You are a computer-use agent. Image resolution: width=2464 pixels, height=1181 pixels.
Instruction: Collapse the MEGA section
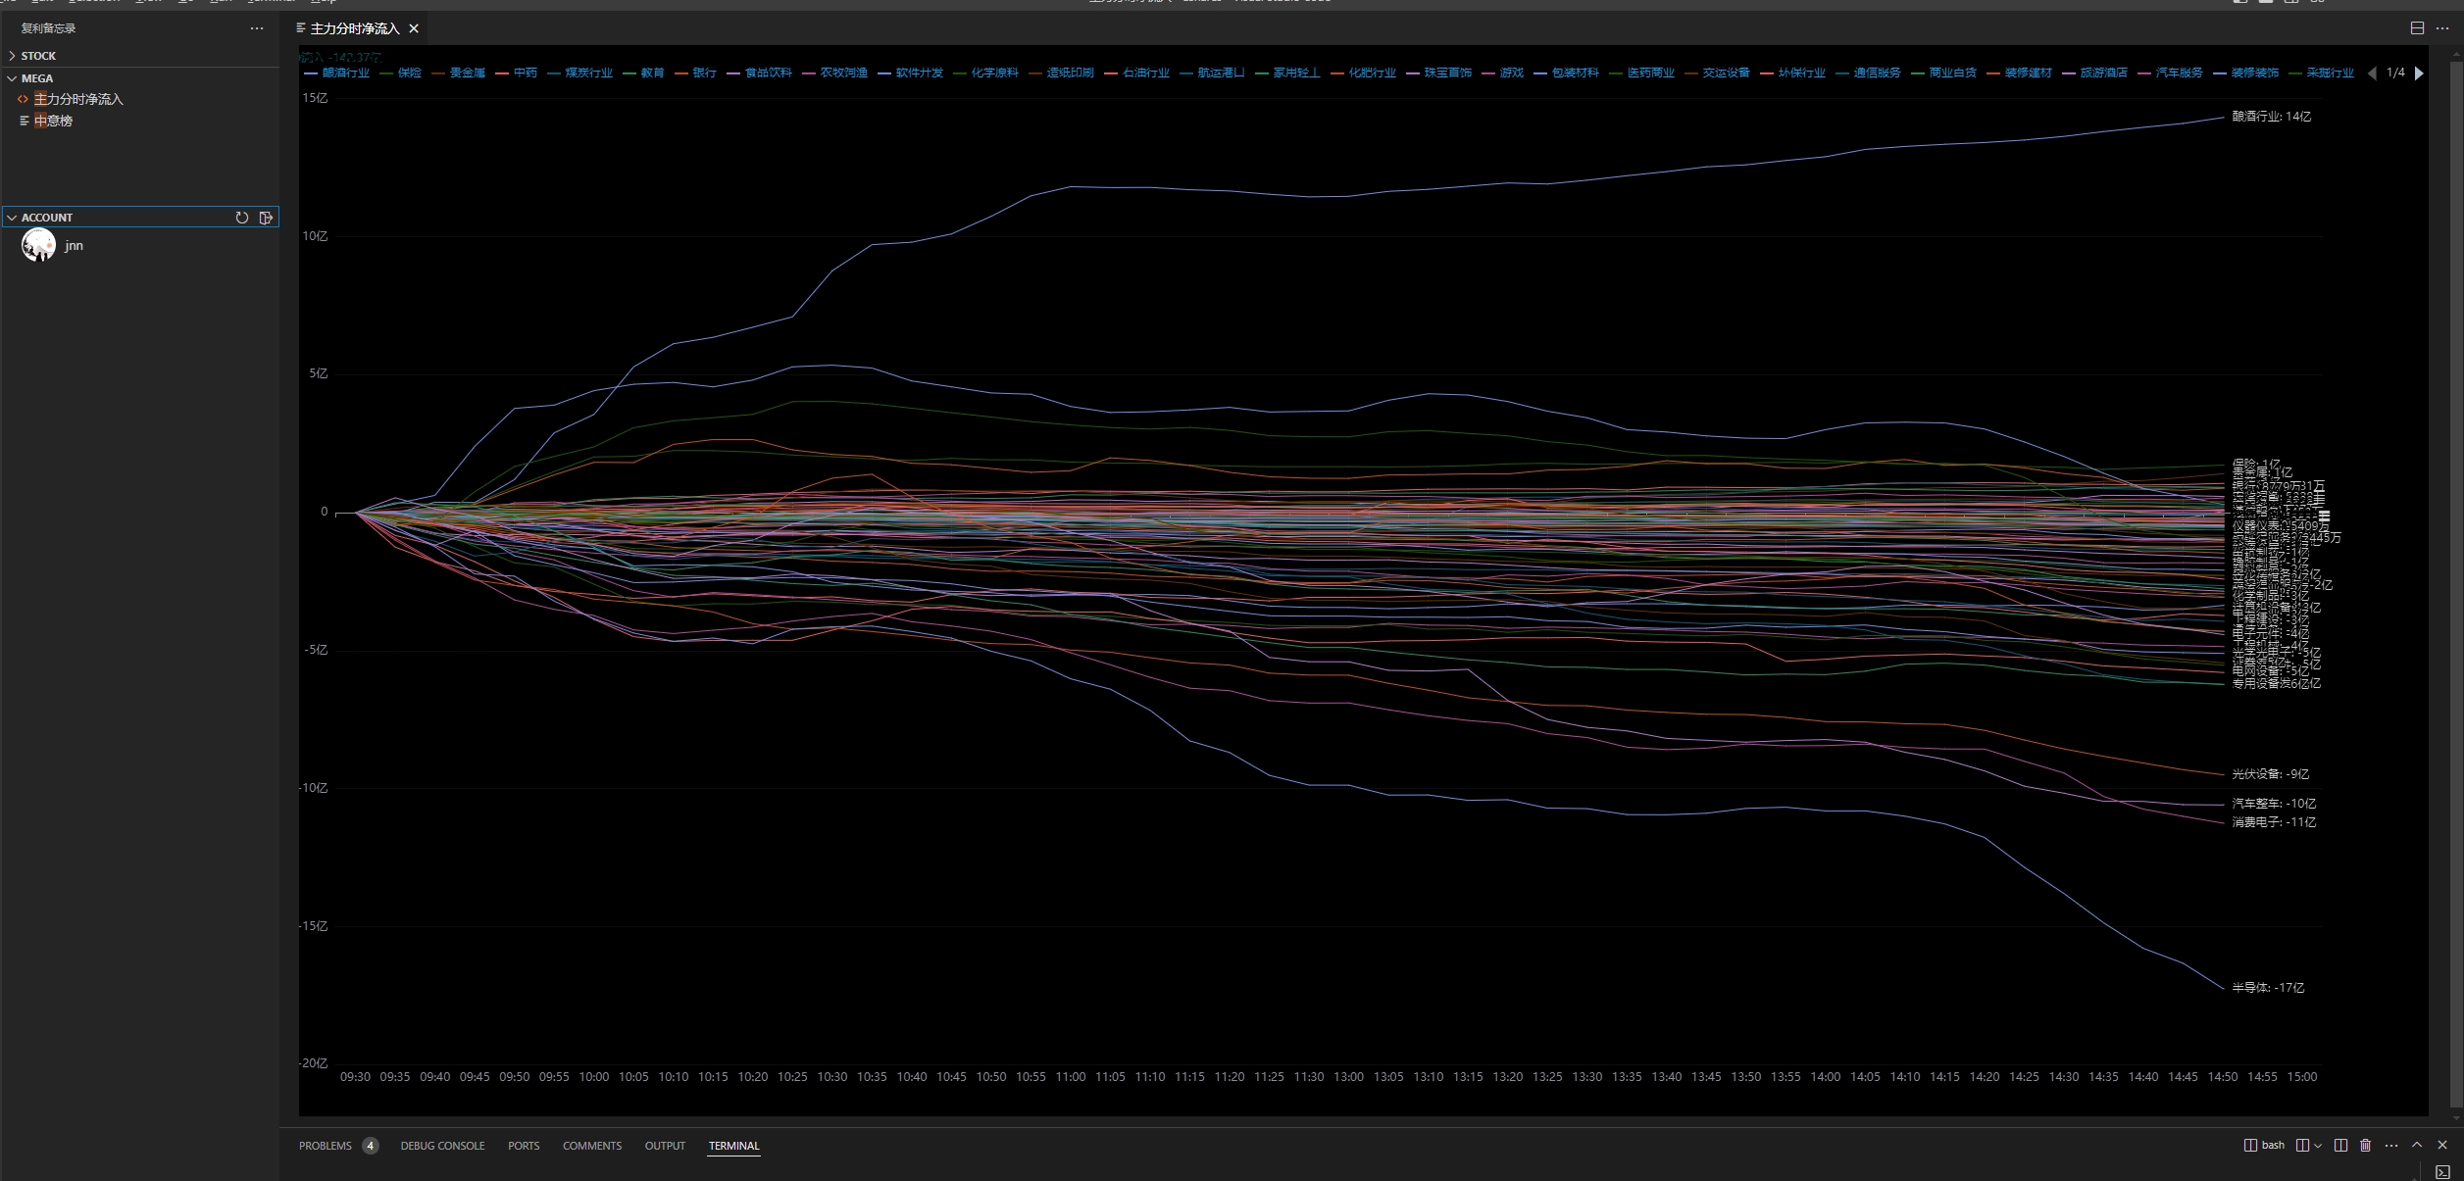[x=36, y=78]
